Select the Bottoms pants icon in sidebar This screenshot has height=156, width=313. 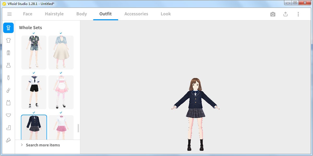tap(8, 53)
